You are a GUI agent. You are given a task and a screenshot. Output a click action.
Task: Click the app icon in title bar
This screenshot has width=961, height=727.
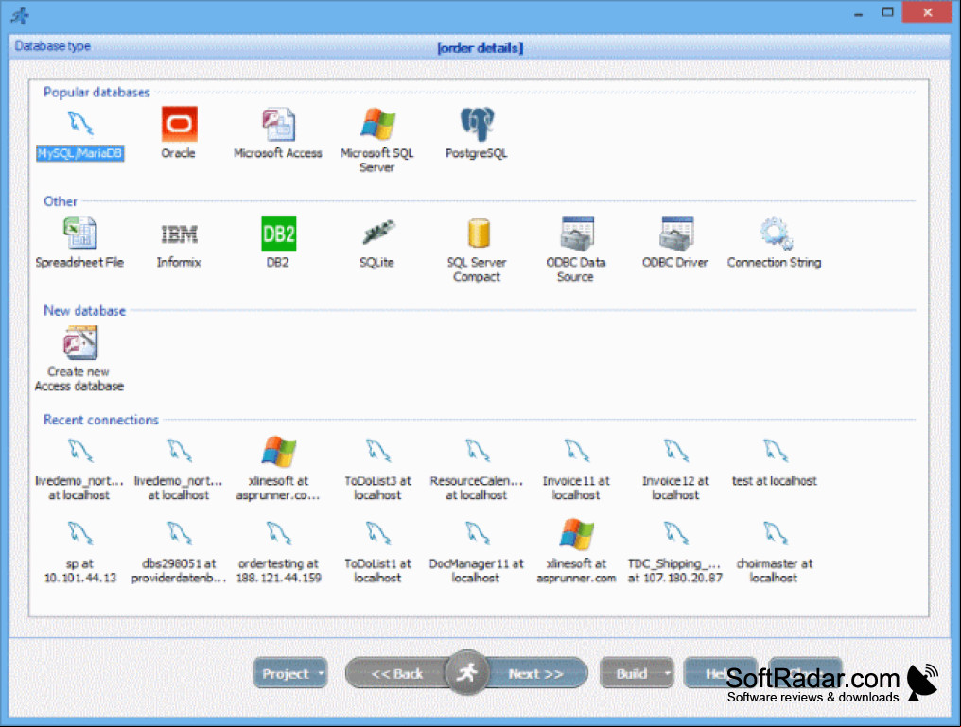[20, 14]
